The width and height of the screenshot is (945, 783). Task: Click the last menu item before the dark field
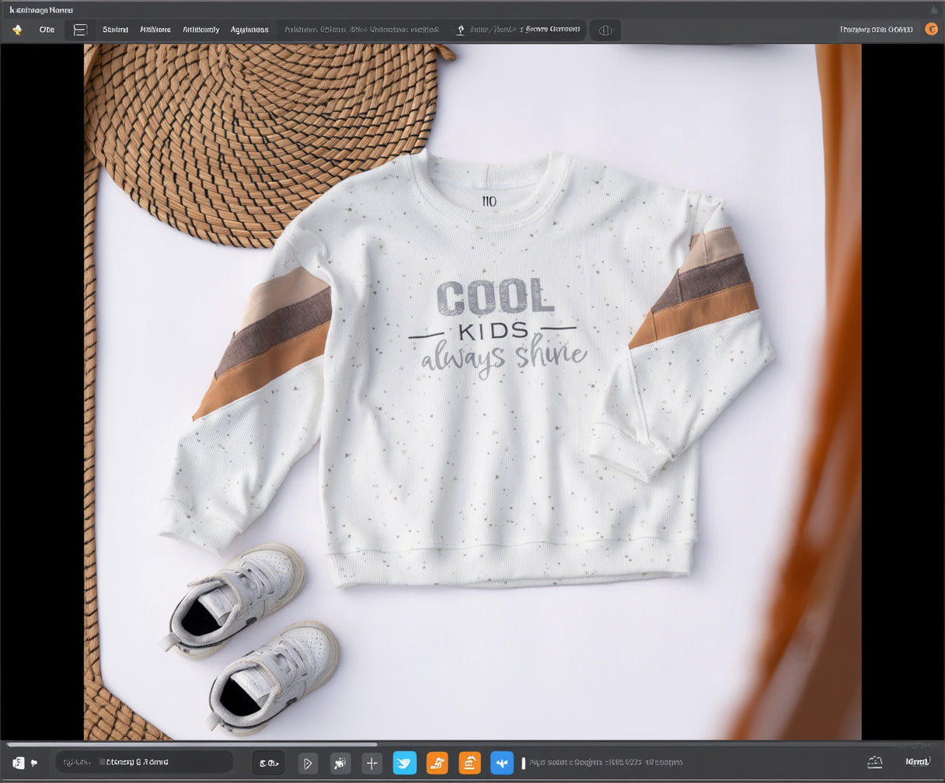tap(249, 30)
